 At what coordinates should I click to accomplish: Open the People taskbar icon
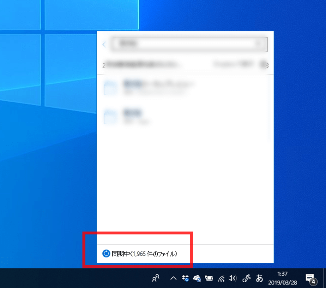coord(156,278)
